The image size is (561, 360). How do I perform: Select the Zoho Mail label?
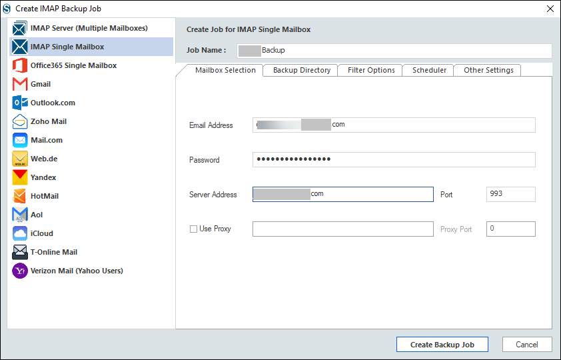click(x=49, y=122)
